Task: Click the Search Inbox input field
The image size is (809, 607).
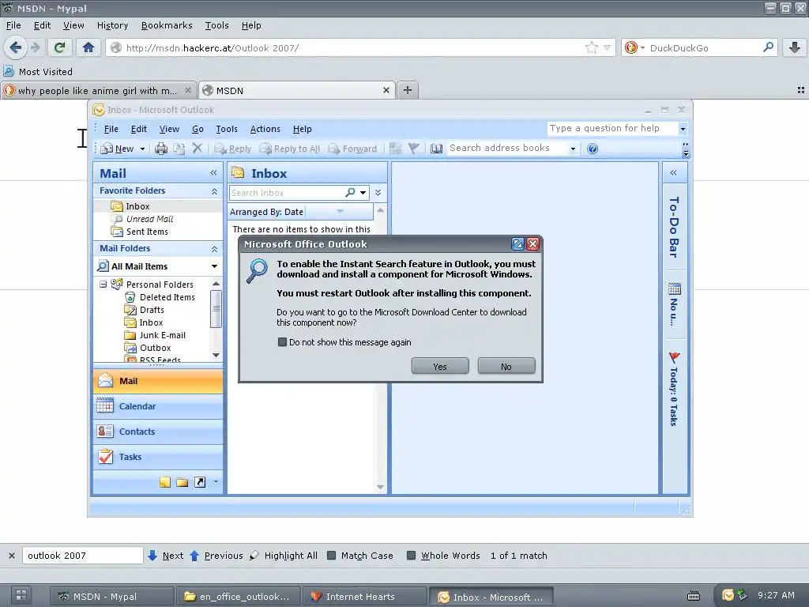Action: [x=286, y=193]
